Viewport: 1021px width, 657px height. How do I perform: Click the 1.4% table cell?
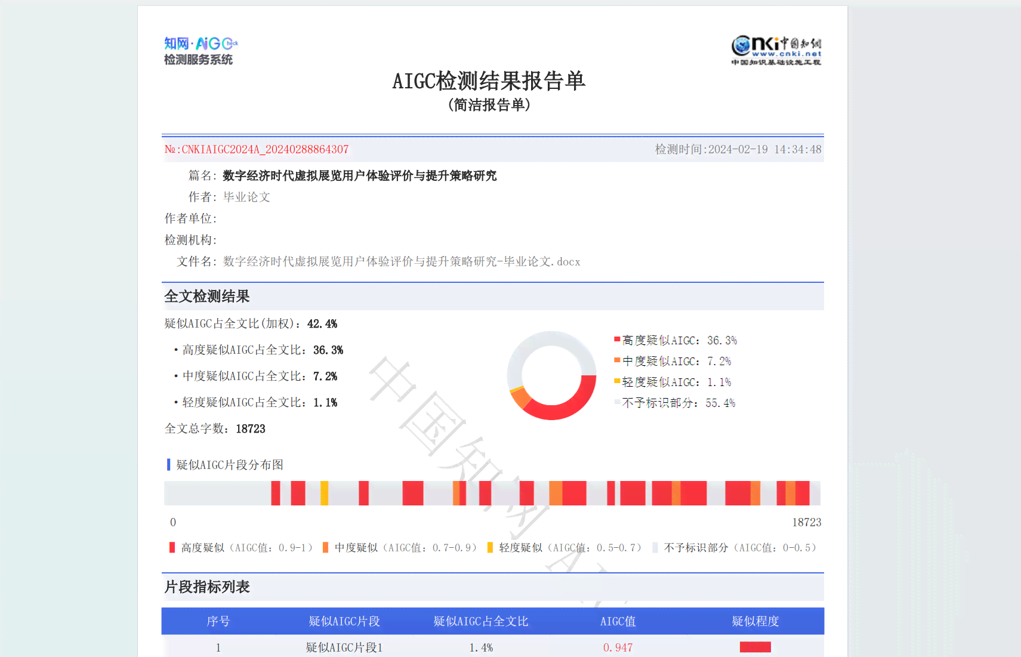coord(481,647)
